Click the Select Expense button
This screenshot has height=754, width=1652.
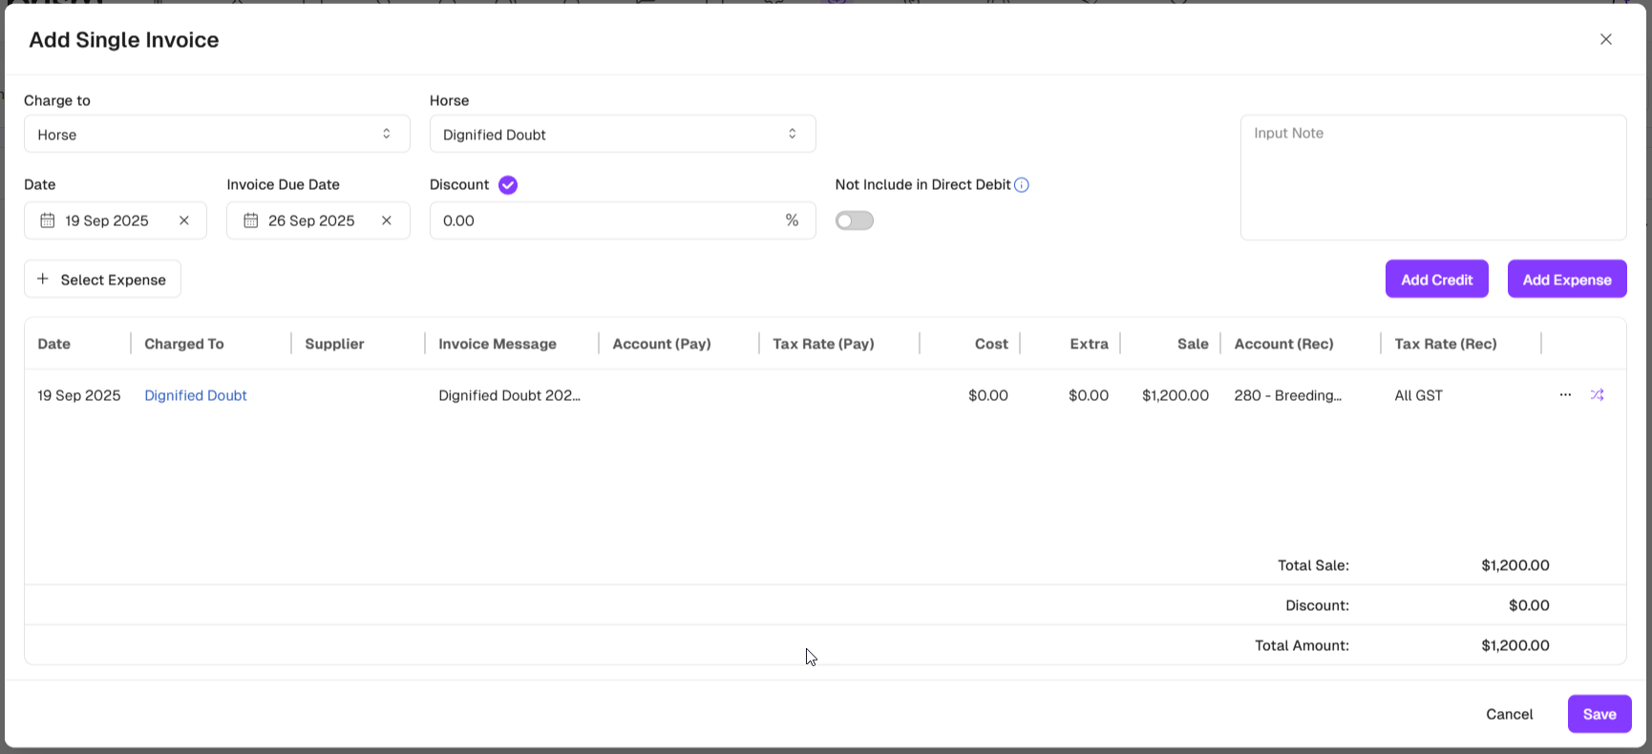(x=102, y=280)
